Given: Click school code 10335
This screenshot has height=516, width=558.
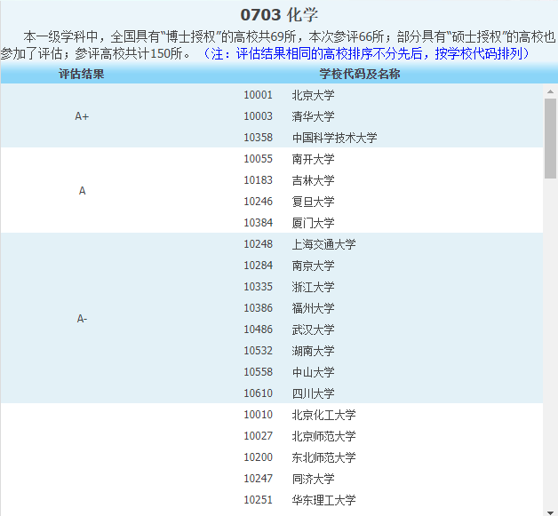Looking at the screenshot, I should coord(258,287).
